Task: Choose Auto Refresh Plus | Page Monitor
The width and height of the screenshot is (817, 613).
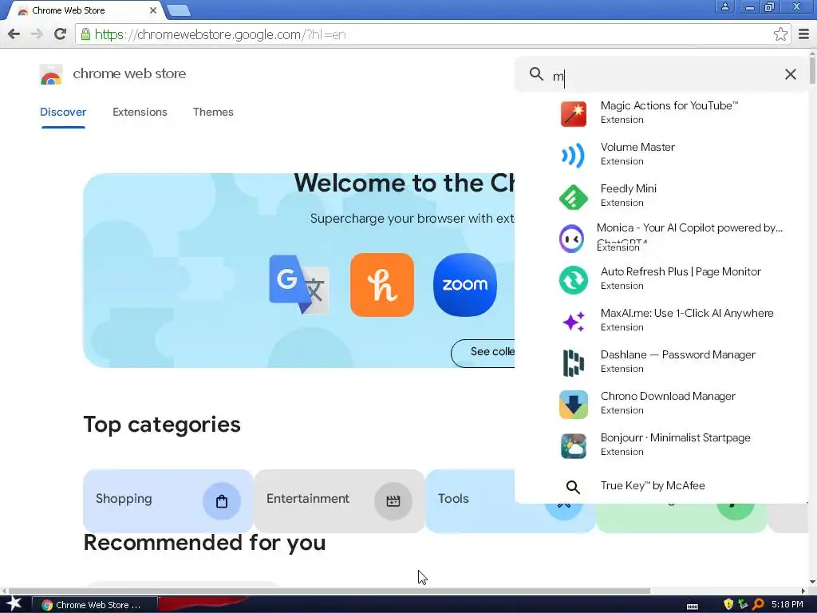Action: click(x=681, y=271)
